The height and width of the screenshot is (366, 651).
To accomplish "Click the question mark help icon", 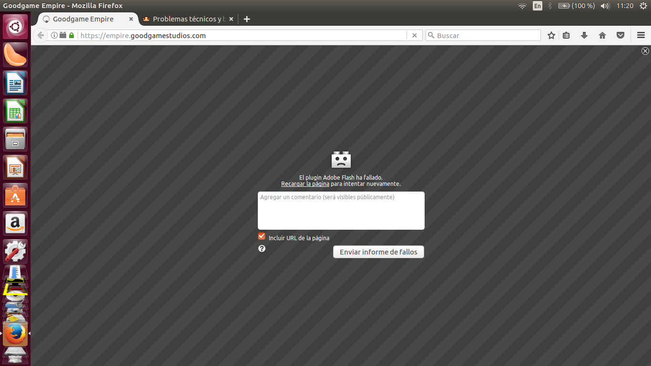I will pyautogui.click(x=262, y=248).
